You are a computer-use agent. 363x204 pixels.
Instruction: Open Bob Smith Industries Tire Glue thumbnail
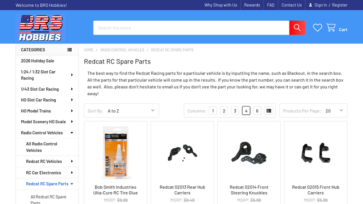tap(116, 153)
